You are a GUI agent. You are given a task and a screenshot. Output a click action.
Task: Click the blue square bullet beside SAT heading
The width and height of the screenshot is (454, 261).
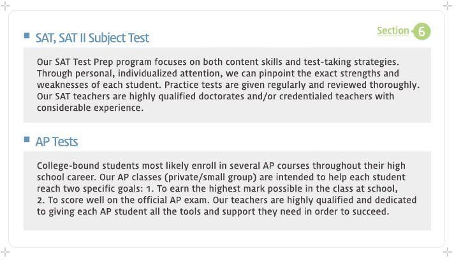click(27, 36)
